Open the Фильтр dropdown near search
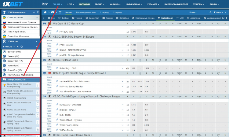Image resolution: width=229 pixels, height=137 pixels. (219, 13)
